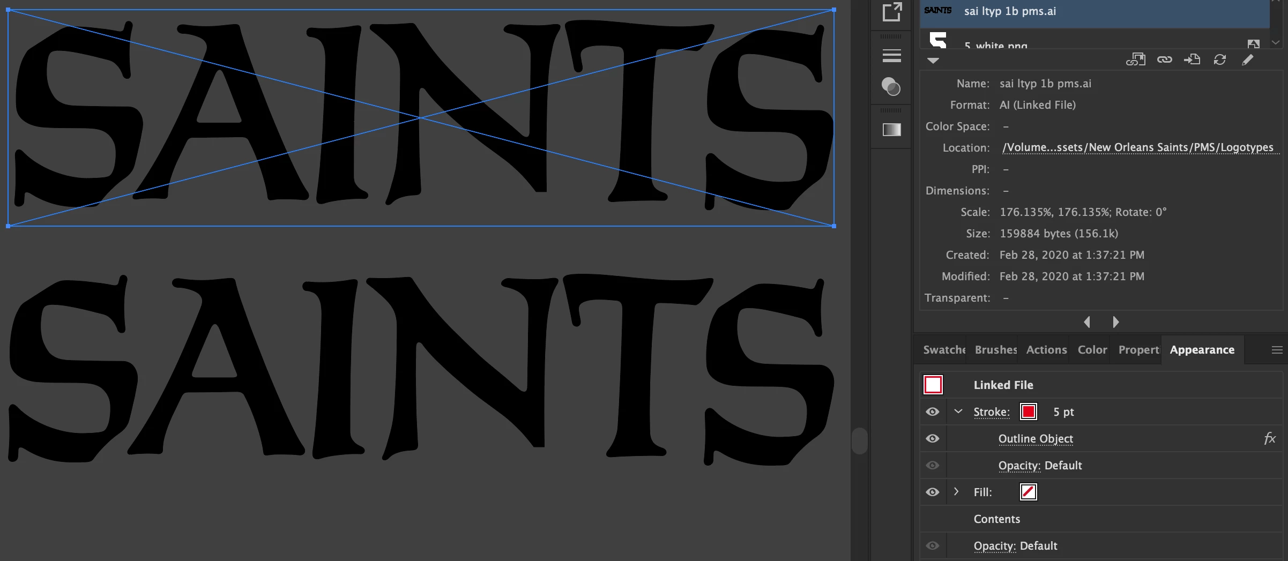Select the Appearance tab

pyautogui.click(x=1202, y=350)
